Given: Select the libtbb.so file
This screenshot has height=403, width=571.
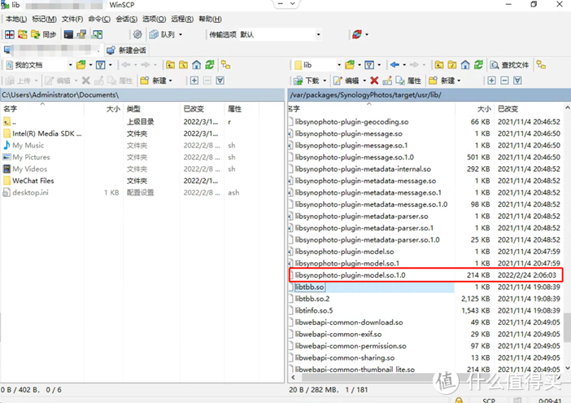Looking at the screenshot, I should [x=309, y=287].
